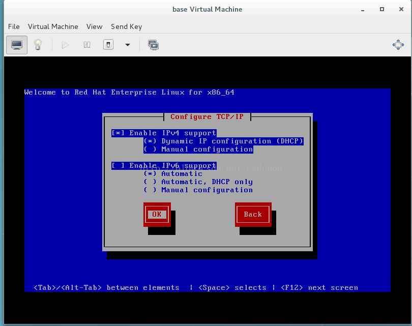
Task: Close the base Virtual Machine window
Action: [x=401, y=9]
